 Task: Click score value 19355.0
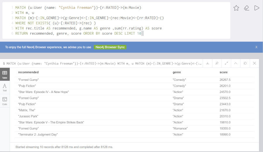(225, 128)
